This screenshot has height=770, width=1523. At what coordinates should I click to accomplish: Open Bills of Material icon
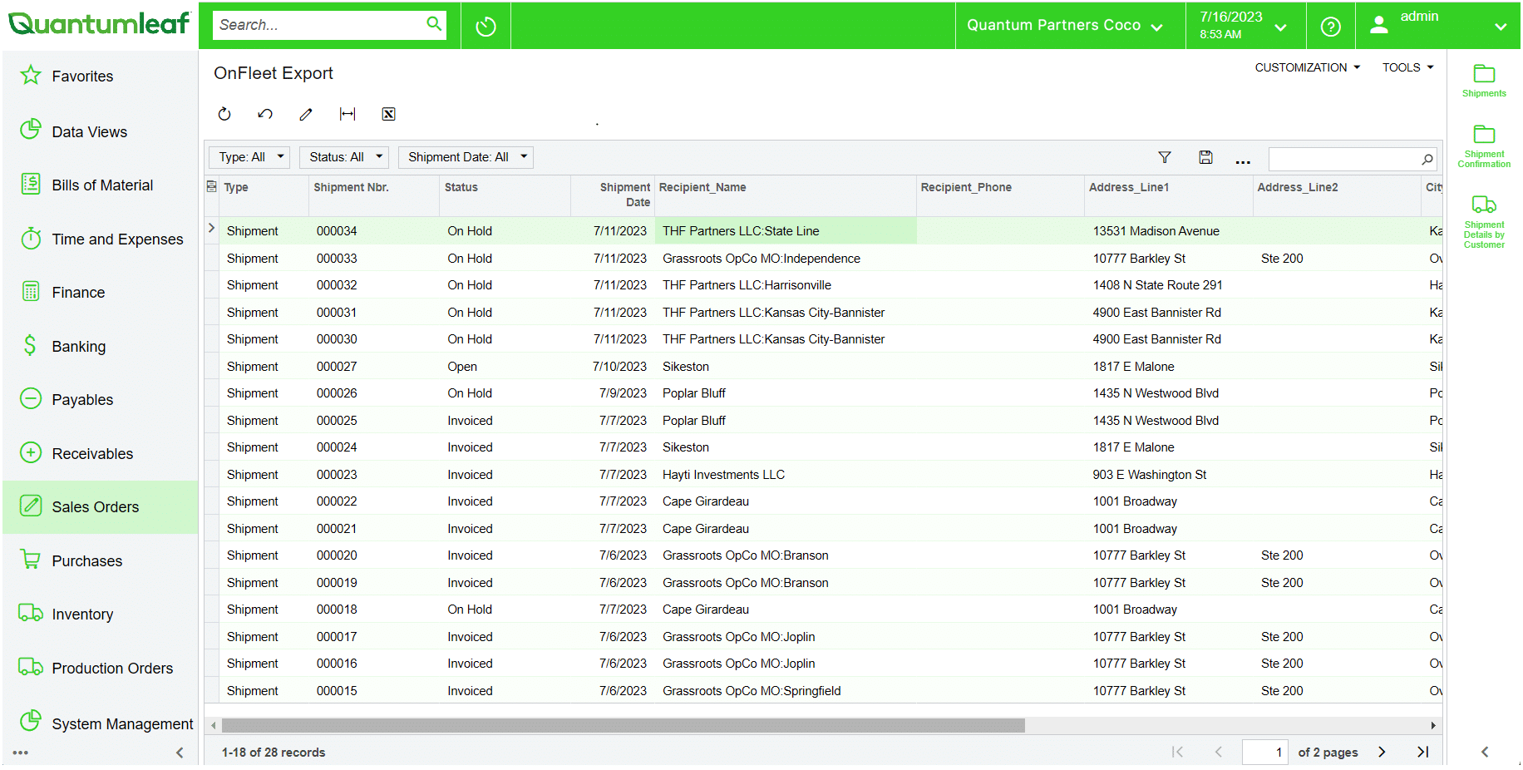(x=31, y=184)
